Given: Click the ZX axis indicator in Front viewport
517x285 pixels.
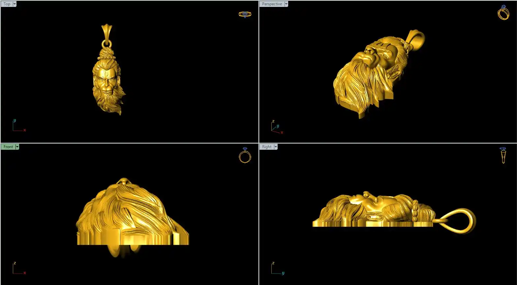Looking at the screenshot, I should click(18, 269).
